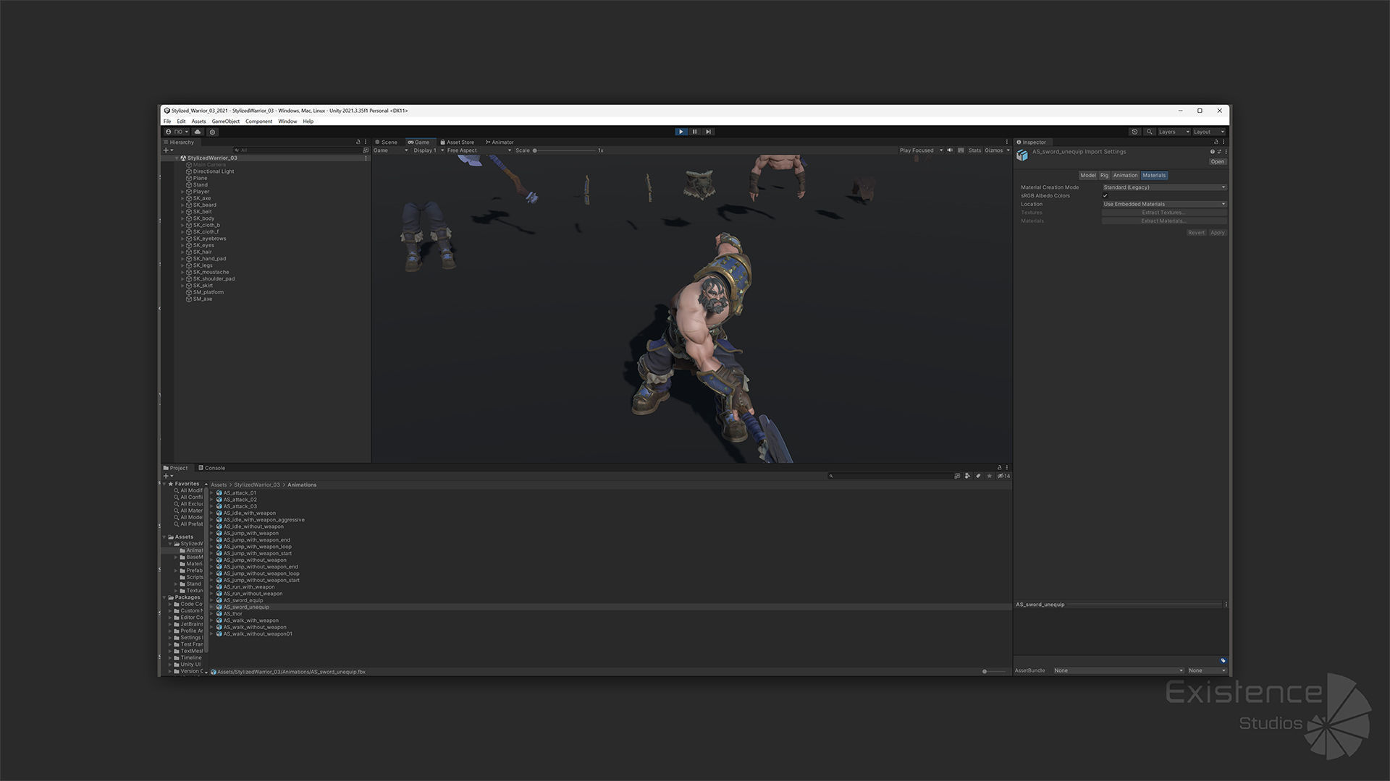Open Inspector help question-mark icon

pyautogui.click(x=1212, y=152)
